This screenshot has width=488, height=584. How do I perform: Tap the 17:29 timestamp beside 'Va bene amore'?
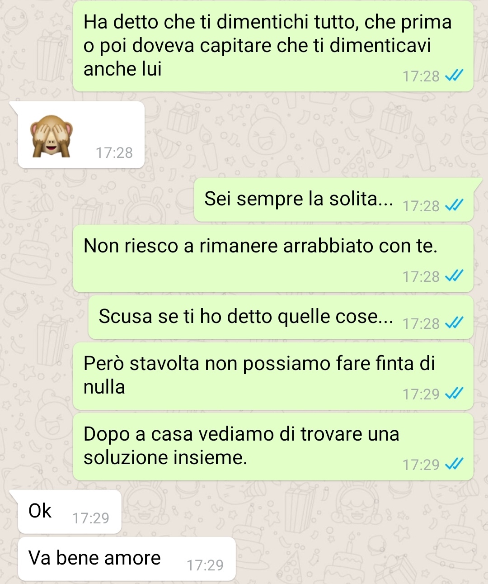205,565
